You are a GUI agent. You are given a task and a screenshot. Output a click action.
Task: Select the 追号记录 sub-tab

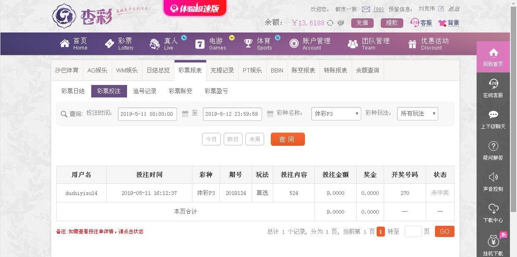[x=145, y=91]
